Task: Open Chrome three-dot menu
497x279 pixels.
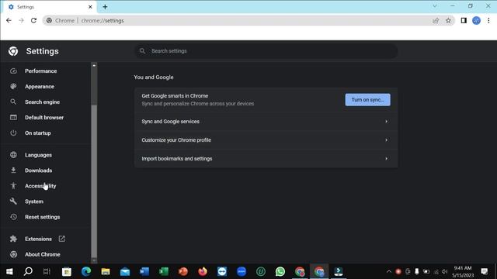Action: 488,21
